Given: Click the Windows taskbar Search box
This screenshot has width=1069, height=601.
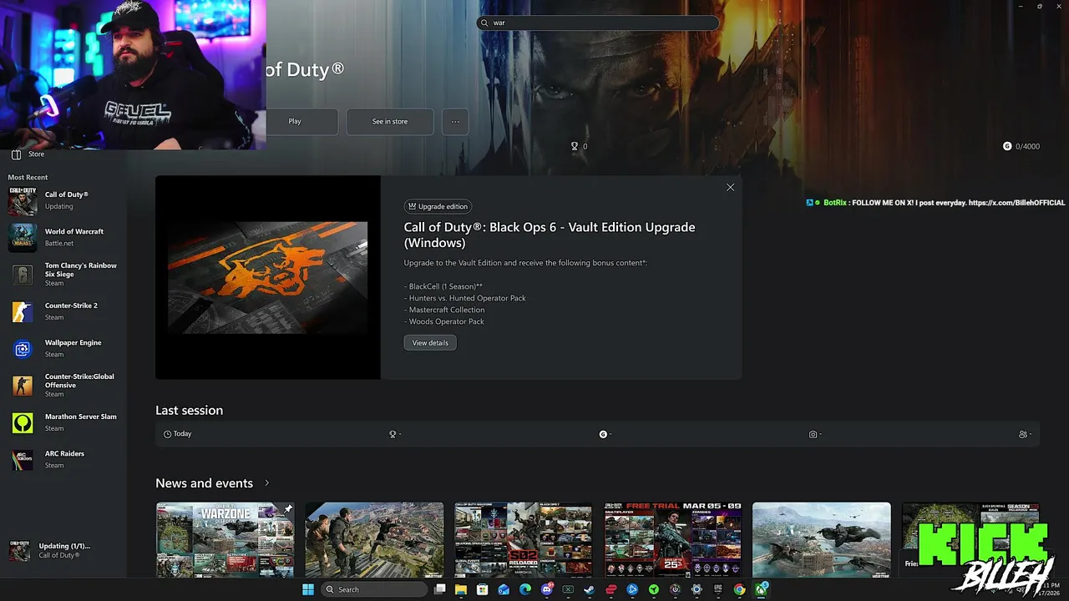Looking at the screenshot, I should pos(374,589).
